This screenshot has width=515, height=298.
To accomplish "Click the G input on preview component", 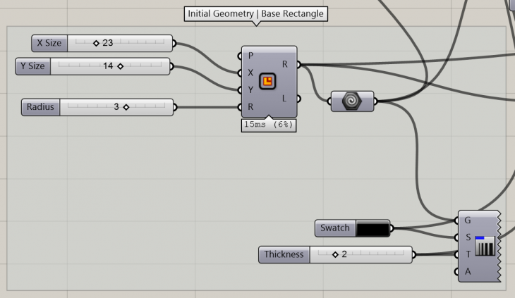I will point(468,220).
